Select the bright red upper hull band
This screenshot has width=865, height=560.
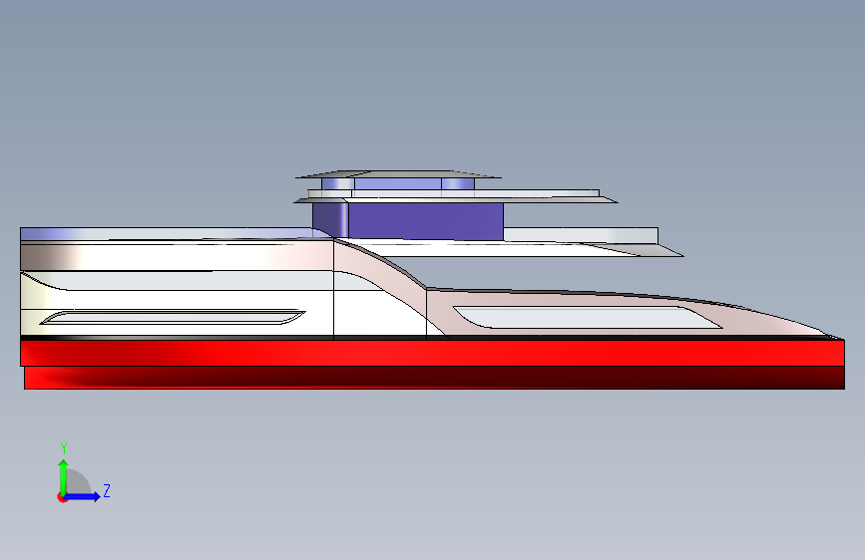(433, 353)
